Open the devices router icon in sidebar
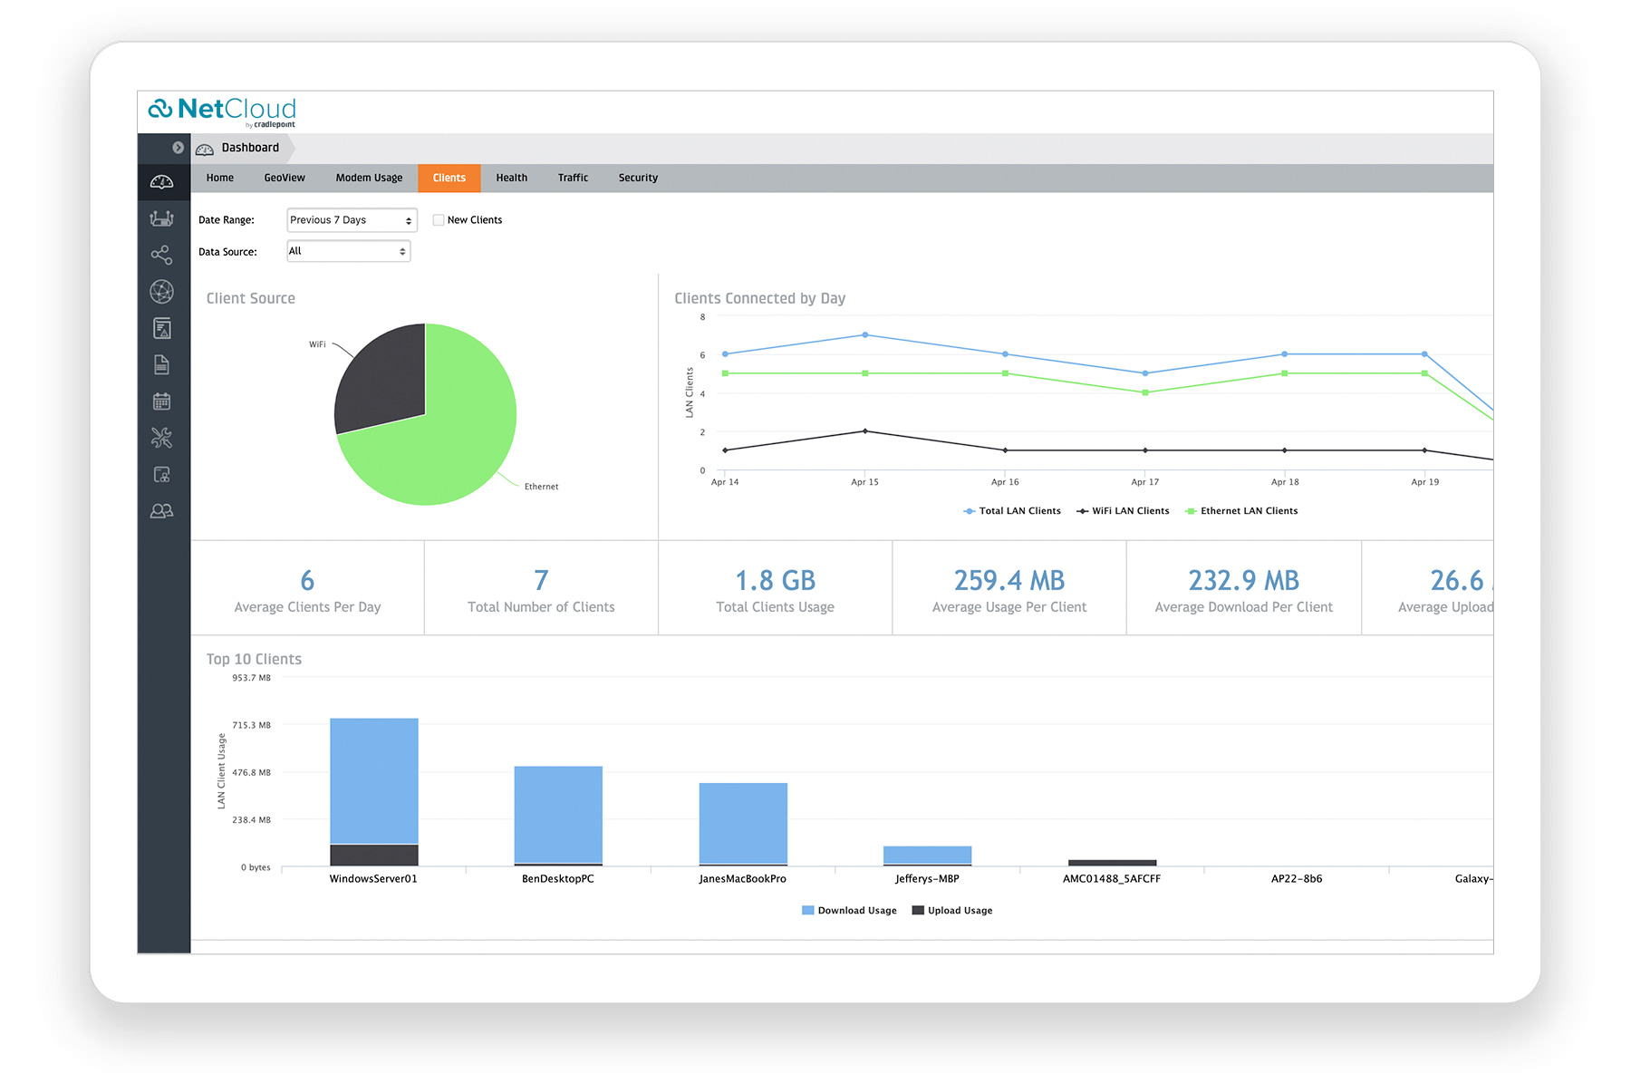Viewport: 1631px width, 1083px height. 162,218
